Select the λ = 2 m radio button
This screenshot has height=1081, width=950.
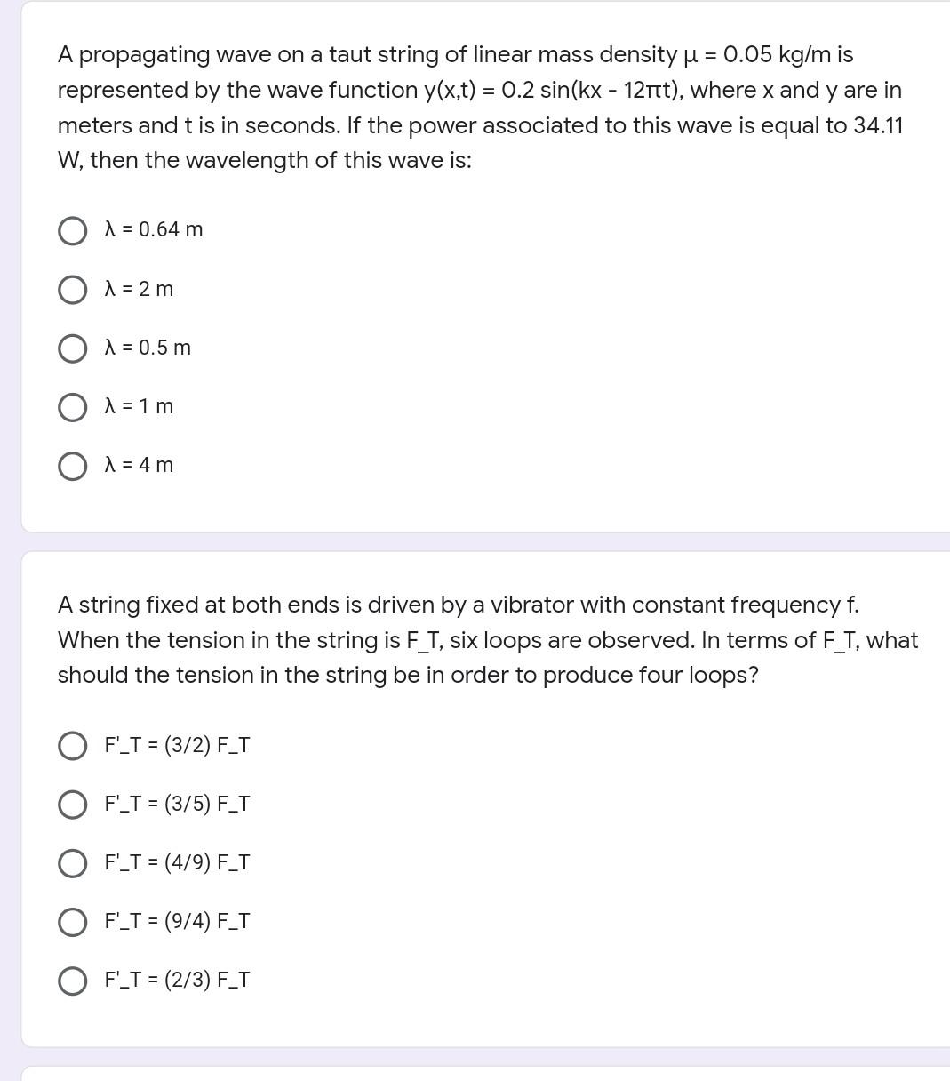click(x=72, y=289)
